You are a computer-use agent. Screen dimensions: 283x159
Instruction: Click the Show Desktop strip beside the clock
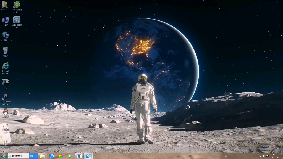click(282, 156)
